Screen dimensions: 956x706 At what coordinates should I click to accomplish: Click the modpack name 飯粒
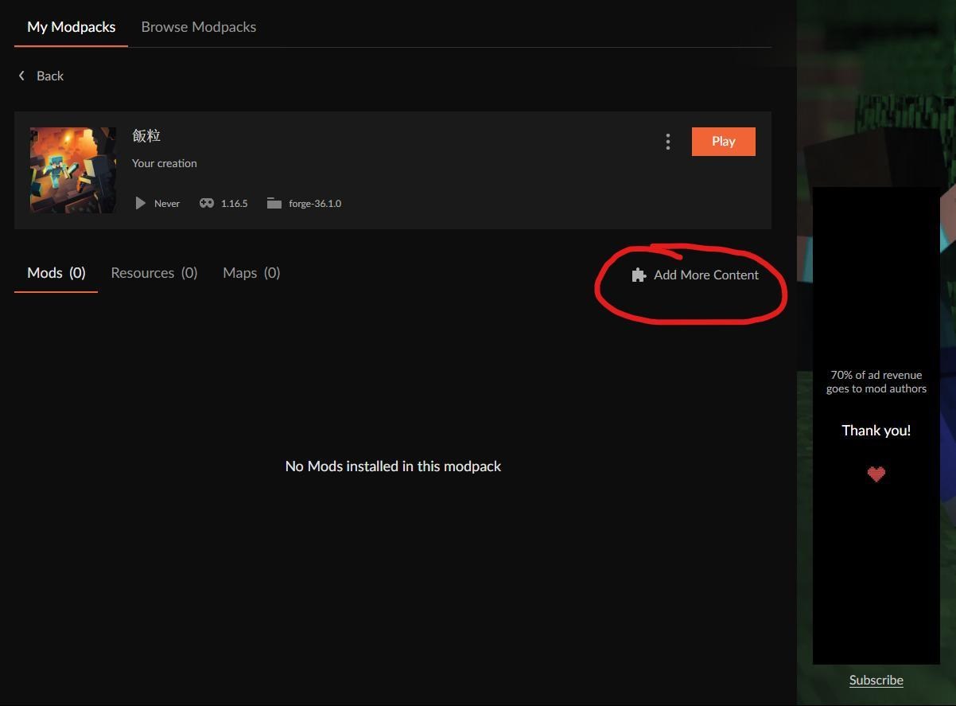tap(146, 136)
